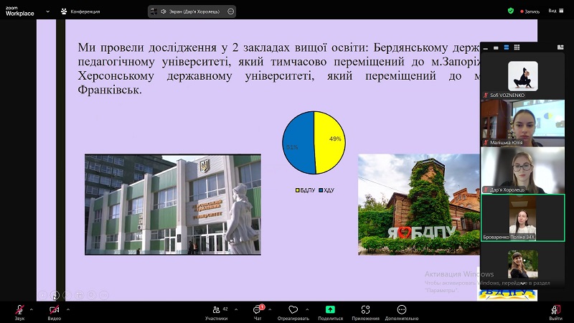The image size is (574, 323).
Task: Select Sofi VOZNENKO's video thumbnail
Action: (x=523, y=76)
